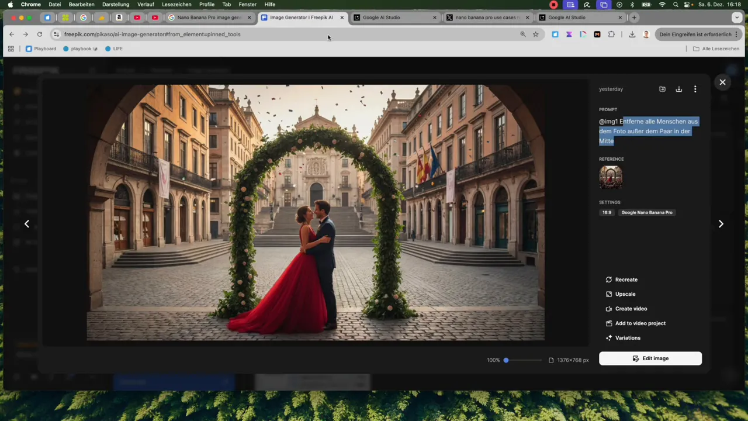The image size is (748, 421).
Task: Expand the Lesezeichen menu in the menu bar
Action: pyautogui.click(x=176, y=4)
